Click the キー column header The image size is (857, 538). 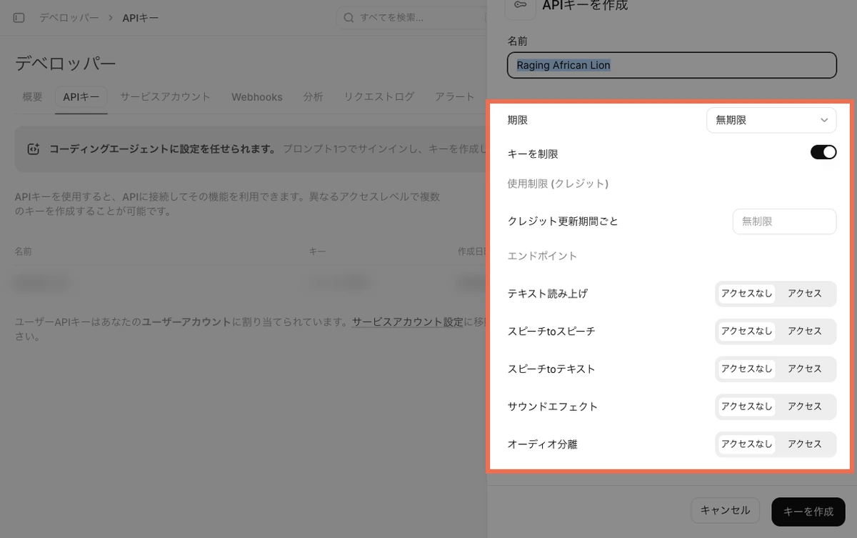point(317,251)
